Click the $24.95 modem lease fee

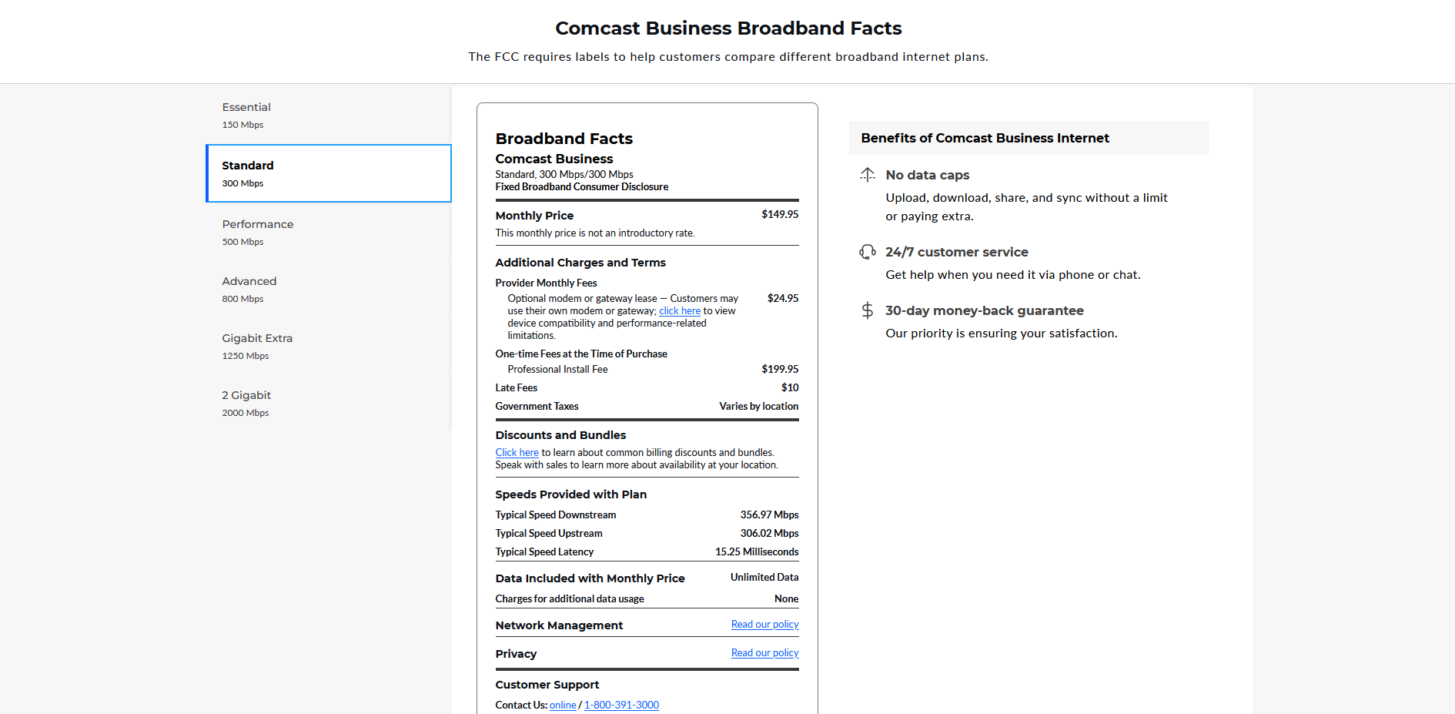pos(783,299)
